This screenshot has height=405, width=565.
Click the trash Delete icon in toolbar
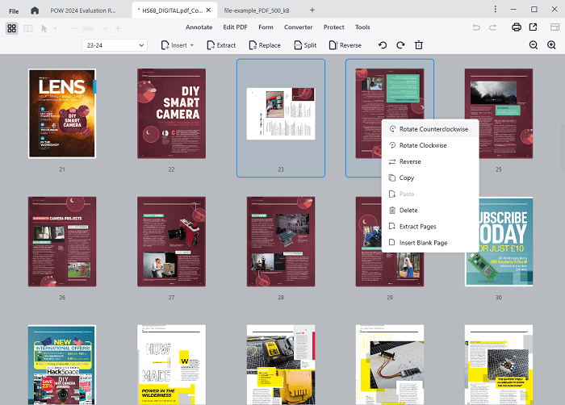click(x=418, y=45)
